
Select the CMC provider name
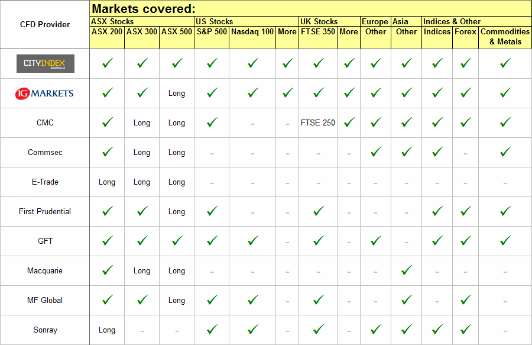pyautogui.click(x=45, y=122)
